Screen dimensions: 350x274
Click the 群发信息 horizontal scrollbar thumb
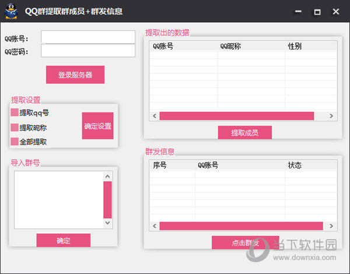(242, 226)
